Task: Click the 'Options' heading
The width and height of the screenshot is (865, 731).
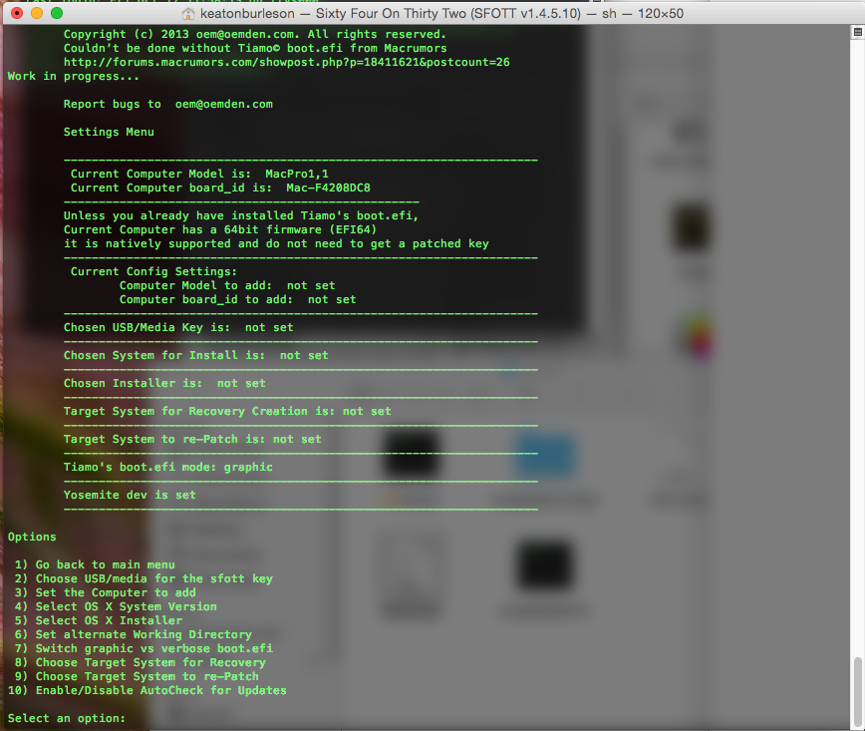Action: [x=32, y=537]
